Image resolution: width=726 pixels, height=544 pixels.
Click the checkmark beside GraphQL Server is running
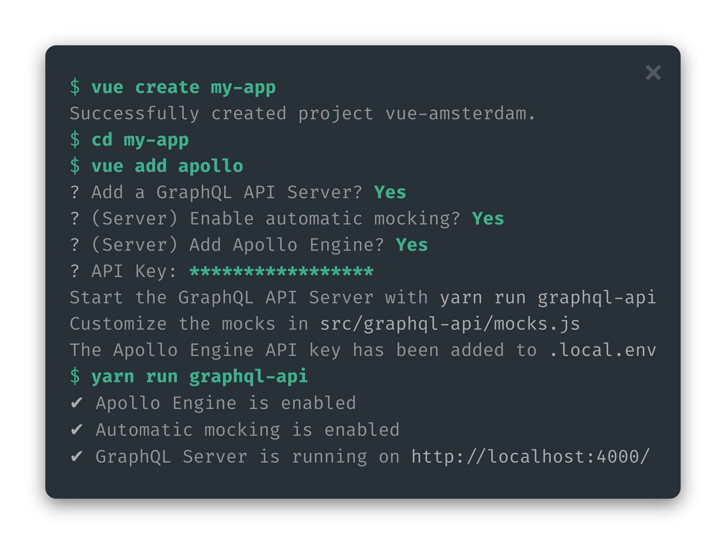(77, 456)
